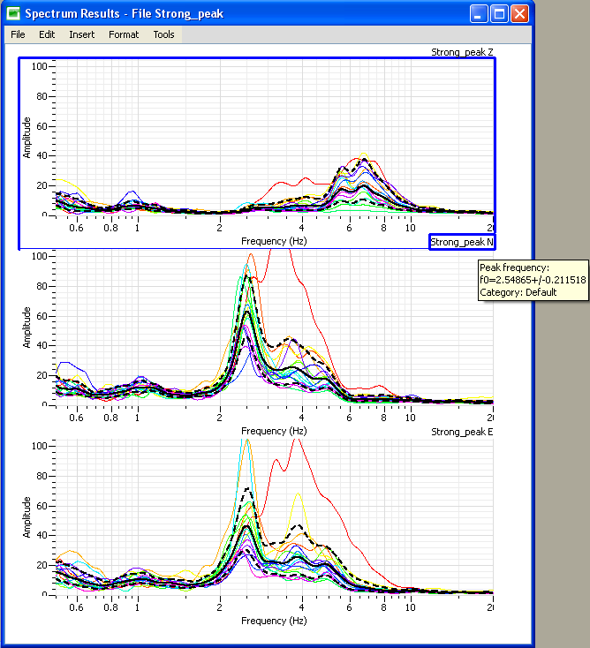Click the Frequency (Hz) label under bottom plot
Image resolution: width=590 pixels, height=648 pixels.
(x=273, y=621)
